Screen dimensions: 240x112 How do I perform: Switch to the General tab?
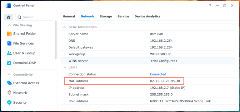click(x=69, y=16)
